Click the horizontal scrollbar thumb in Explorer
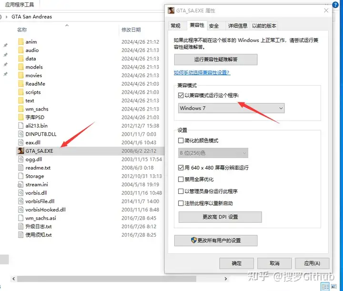This screenshot has width=343, height=291. click(x=107, y=279)
